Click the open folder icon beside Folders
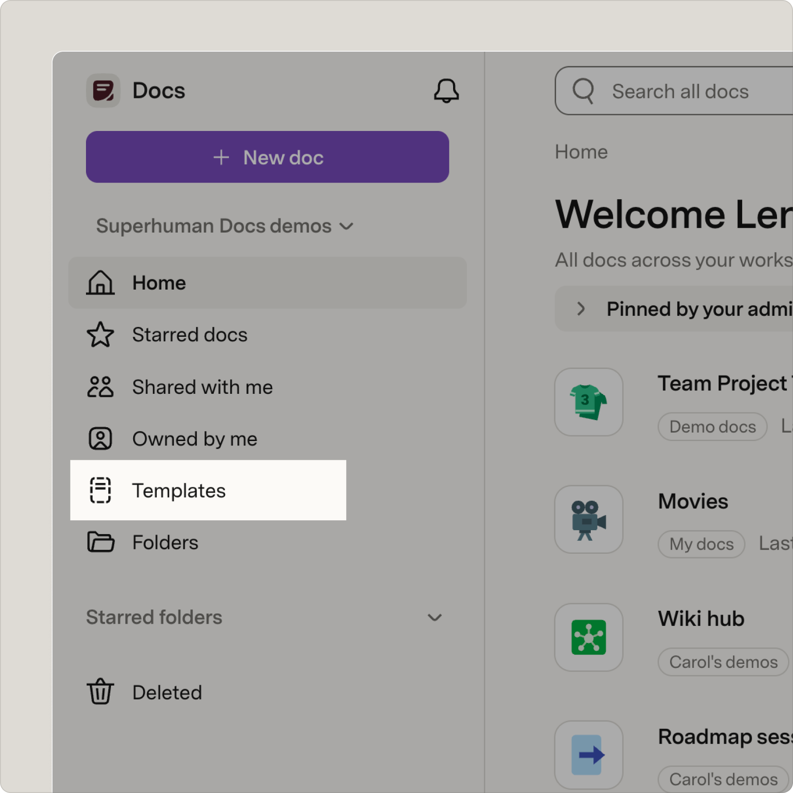Image resolution: width=793 pixels, height=793 pixels. pos(101,542)
